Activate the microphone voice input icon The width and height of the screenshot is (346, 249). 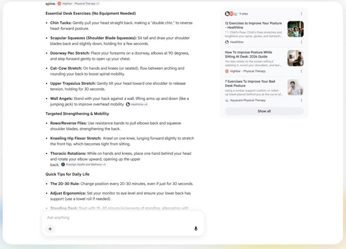click(x=196, y=229)
